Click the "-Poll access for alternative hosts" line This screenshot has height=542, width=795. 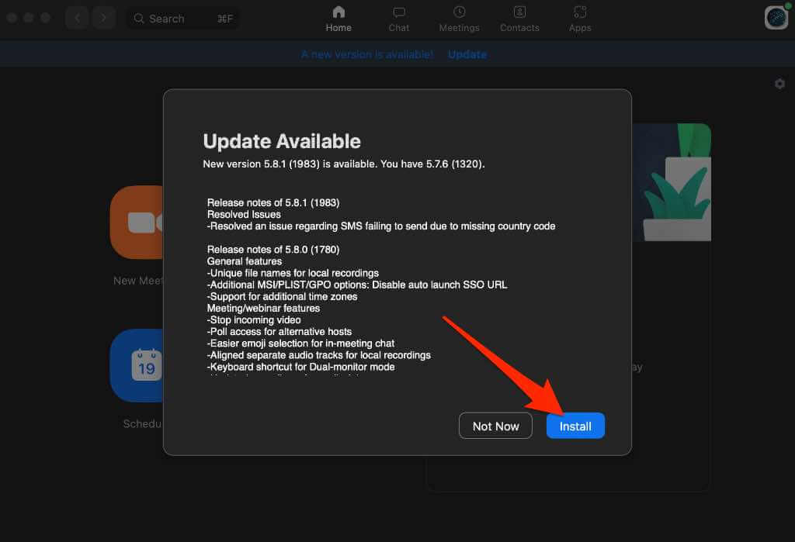pos(279,331)
